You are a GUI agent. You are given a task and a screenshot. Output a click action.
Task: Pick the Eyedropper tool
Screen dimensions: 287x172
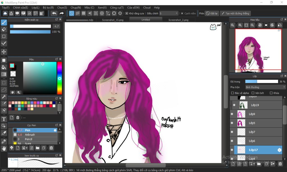(x=4, y=141)
